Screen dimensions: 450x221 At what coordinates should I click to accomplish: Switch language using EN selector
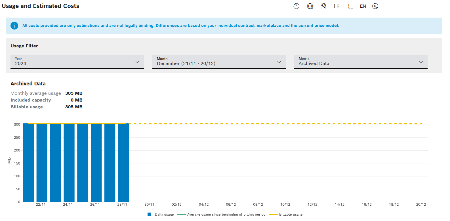[x=363, y=6]
